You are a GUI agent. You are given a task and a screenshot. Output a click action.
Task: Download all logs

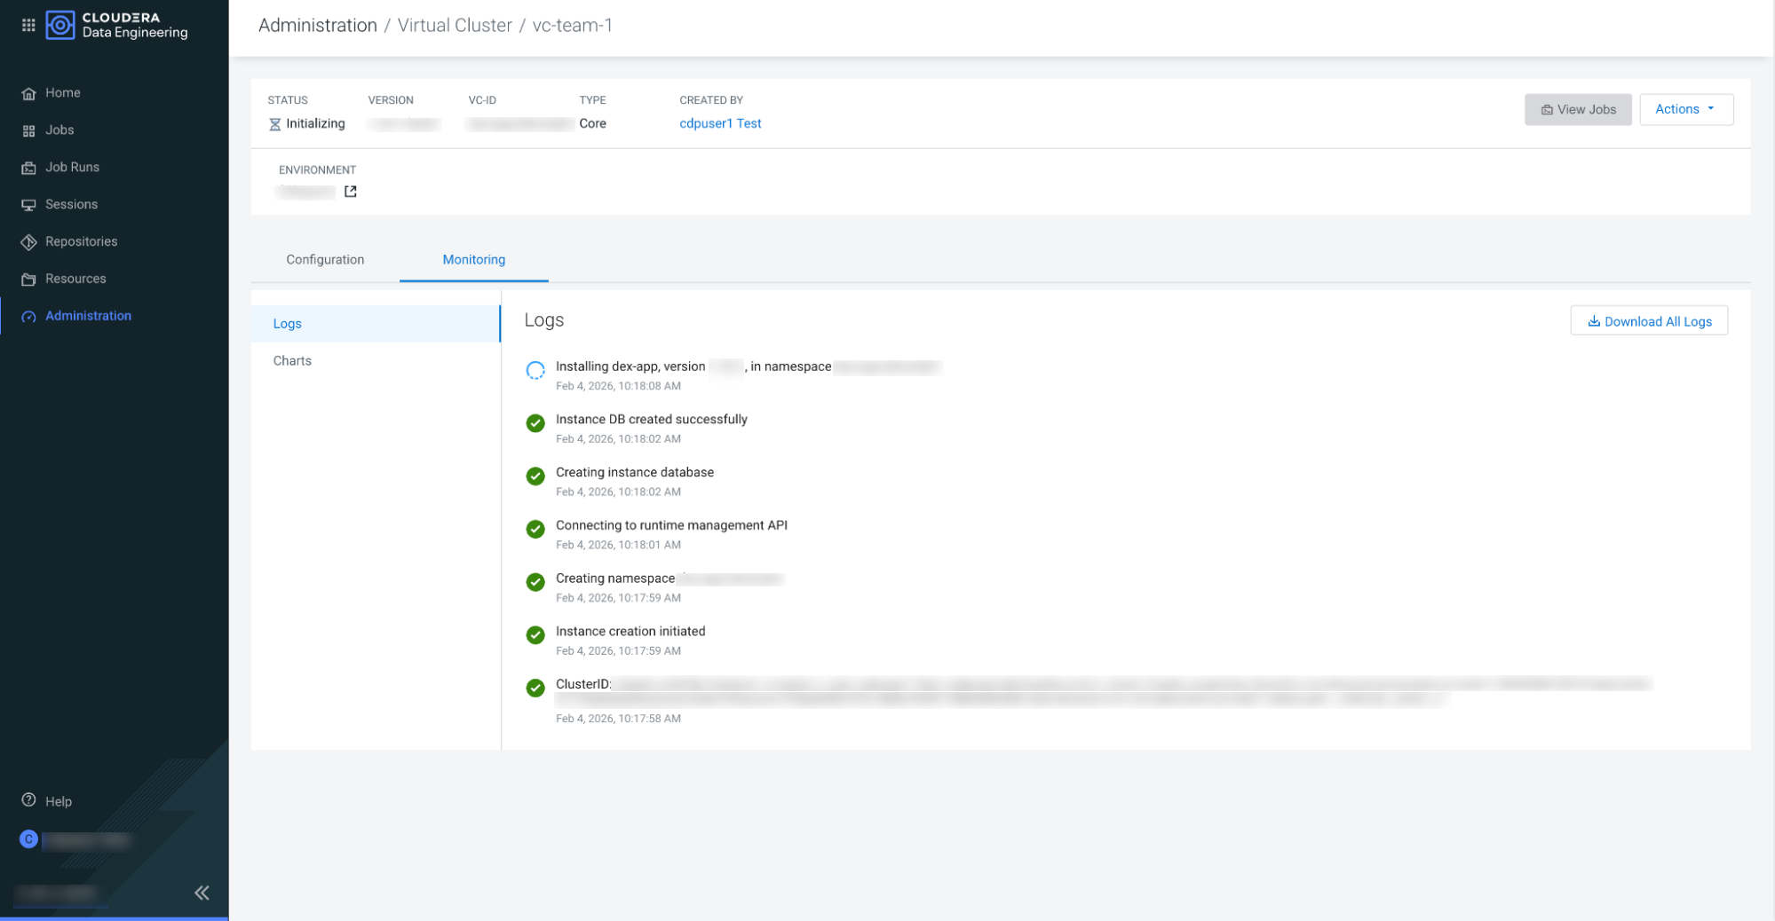[1648, 321]
